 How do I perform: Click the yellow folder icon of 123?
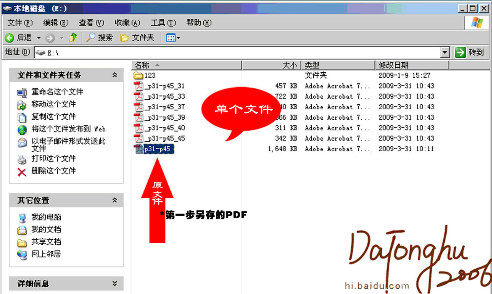pyautogui.click(x=138, y=75)
